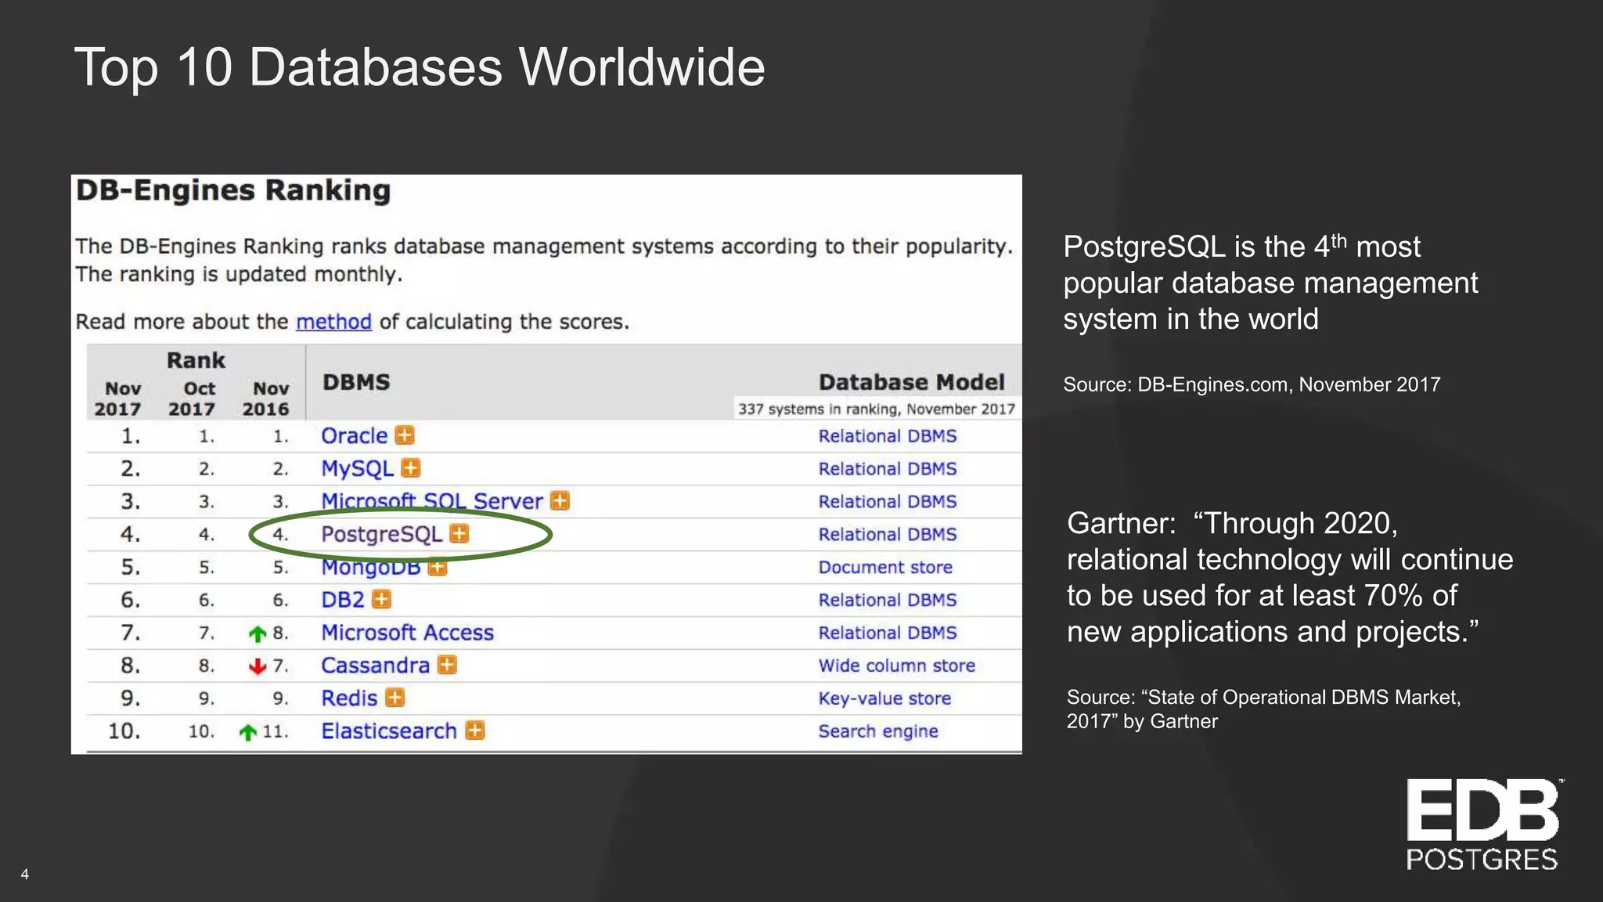This screenshot has width=1603, height=902.
Task: Click the plus icon next to MySQL
Action: [411, 468]
